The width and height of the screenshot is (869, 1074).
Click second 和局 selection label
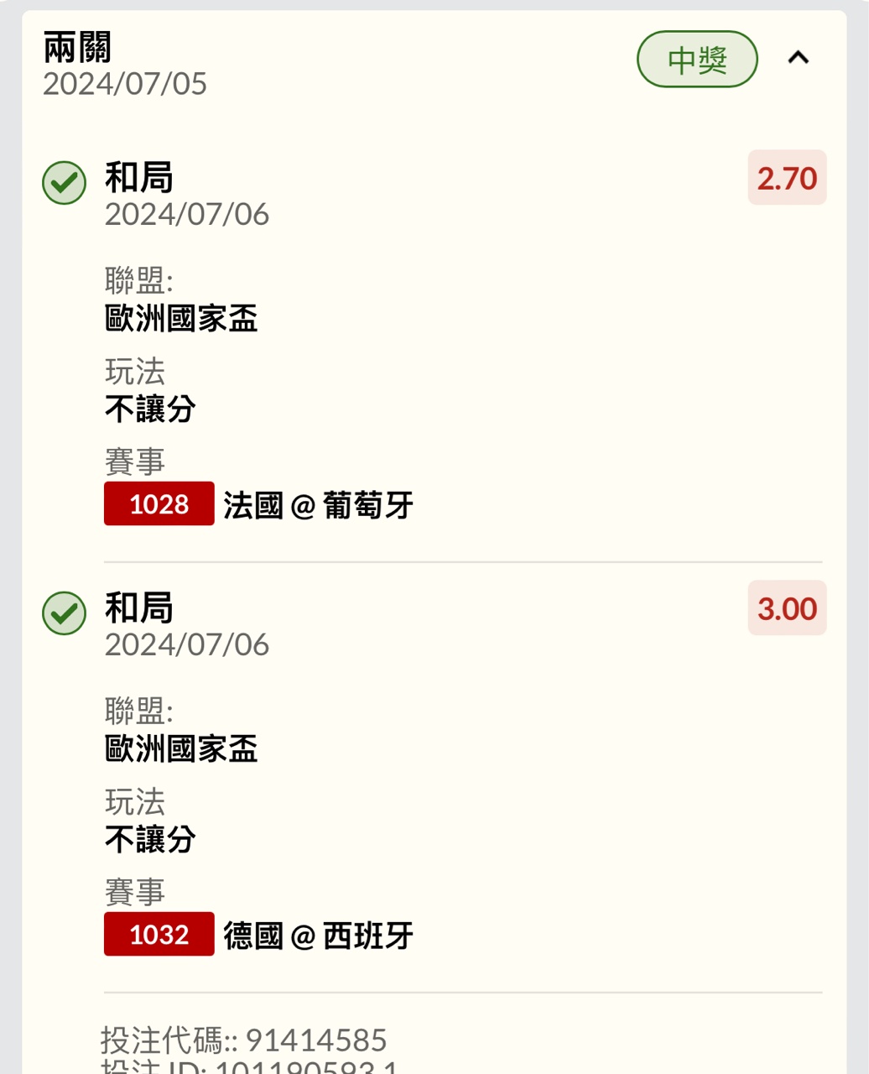(x=139, y=608)
